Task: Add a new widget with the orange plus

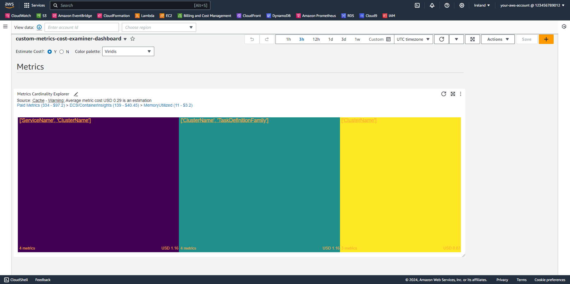Action: pos(546,39)
